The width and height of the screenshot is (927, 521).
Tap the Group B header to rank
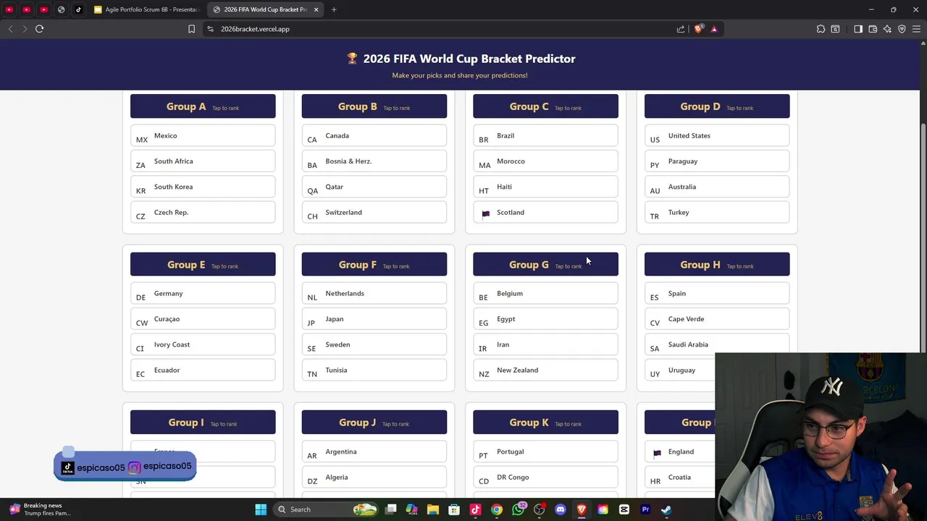point(374,106)
